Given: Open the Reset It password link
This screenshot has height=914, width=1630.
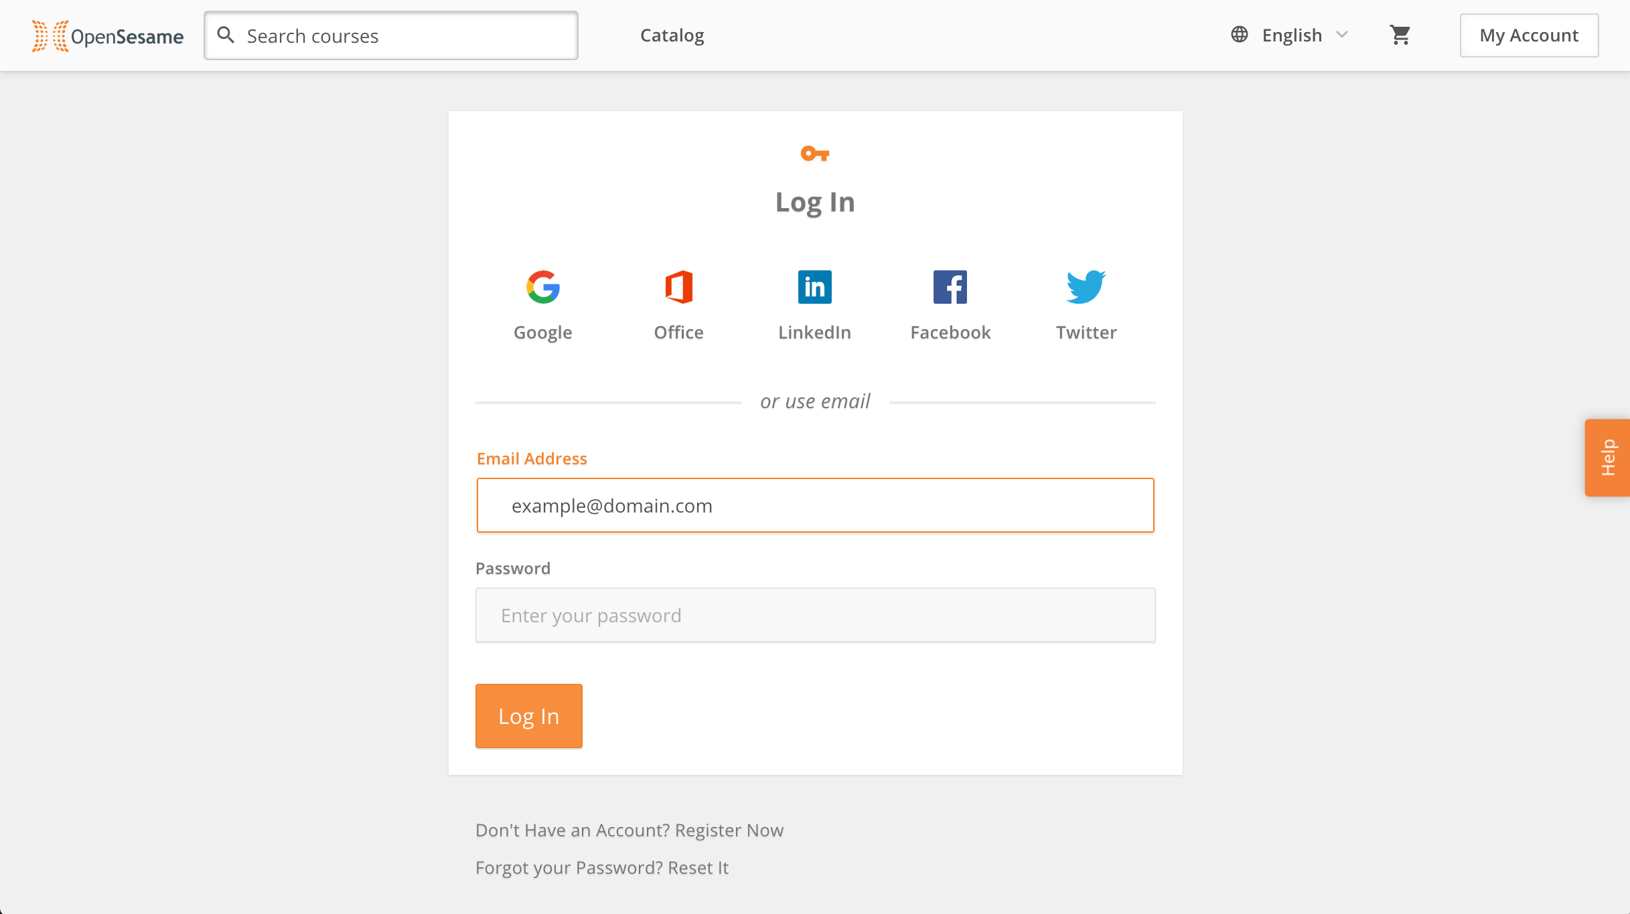Looking at the screenshot, I should 698,868.
